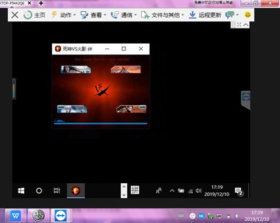The width and height of the screenshot is (280, 223).
Task: Click the local keyboard tray icon
Action: [181, 216]
